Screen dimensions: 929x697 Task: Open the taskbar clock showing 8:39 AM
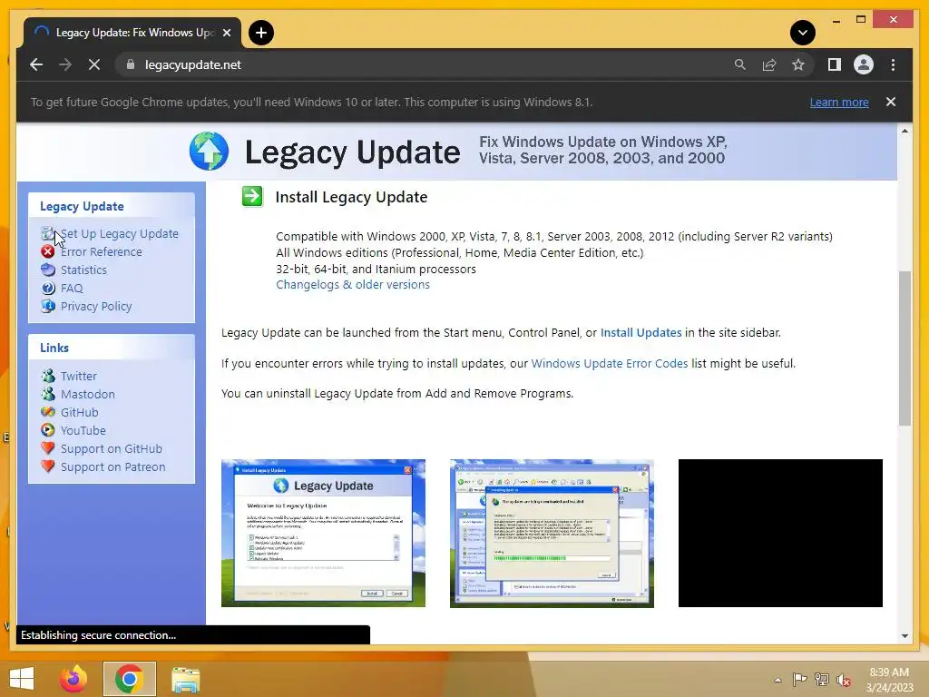pyautogui.click(x=889, y=680)
